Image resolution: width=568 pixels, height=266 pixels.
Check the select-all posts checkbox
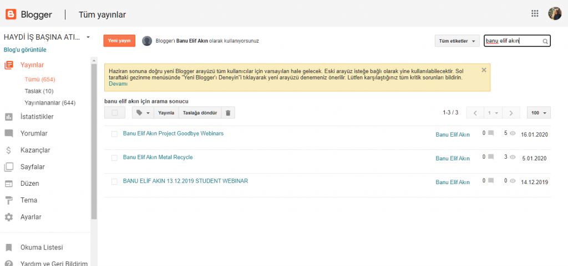point(115,113)
